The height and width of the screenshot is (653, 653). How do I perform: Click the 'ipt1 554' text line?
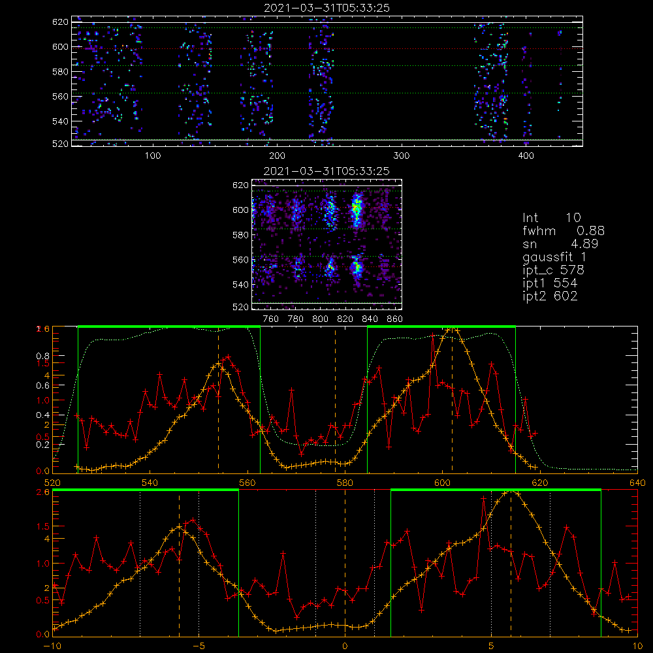point(550,283)
